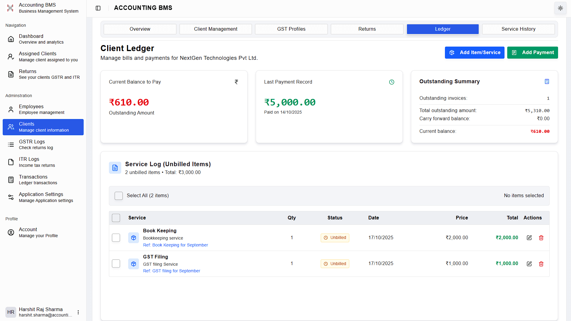The height and width of the screenshot is (321, 571).
Task: Open Ref: GST filing for September link
Action: coord(171,271)
